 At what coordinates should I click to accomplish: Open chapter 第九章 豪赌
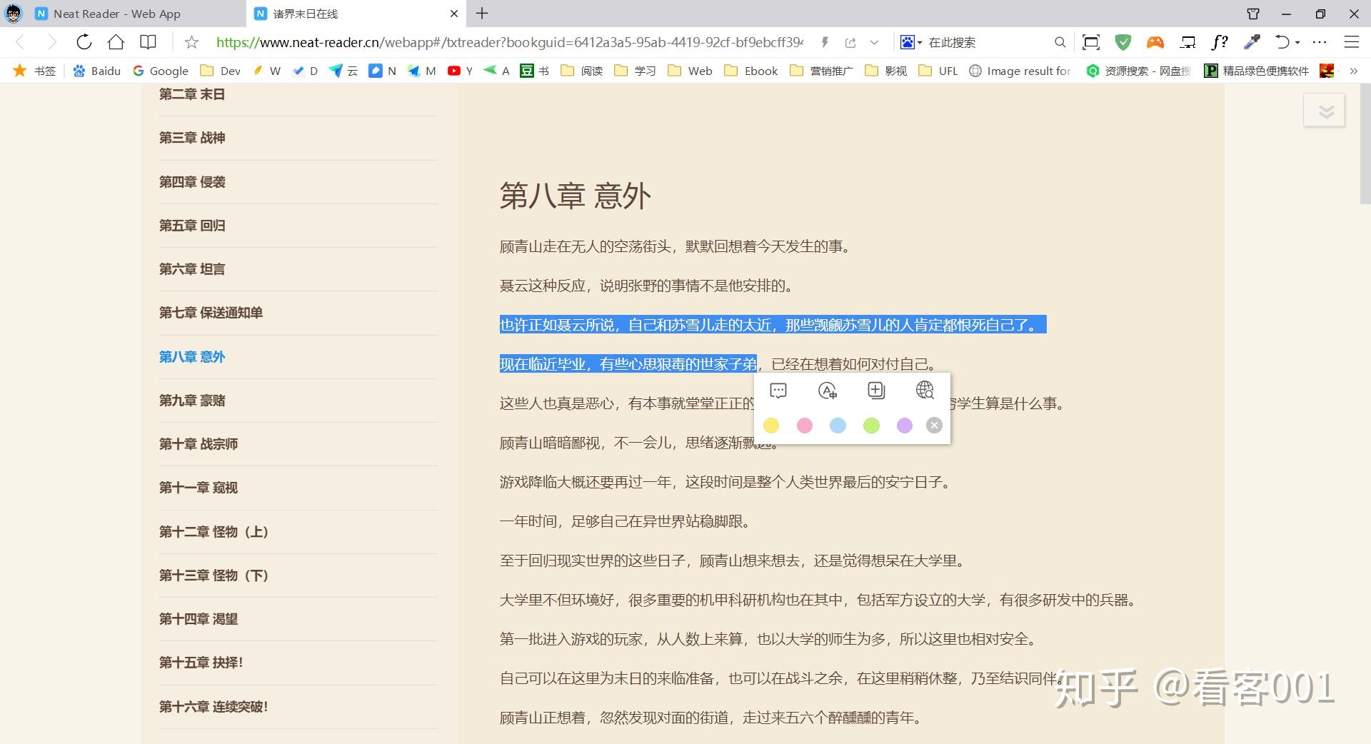pyautogui.click(x=191, y=401)
